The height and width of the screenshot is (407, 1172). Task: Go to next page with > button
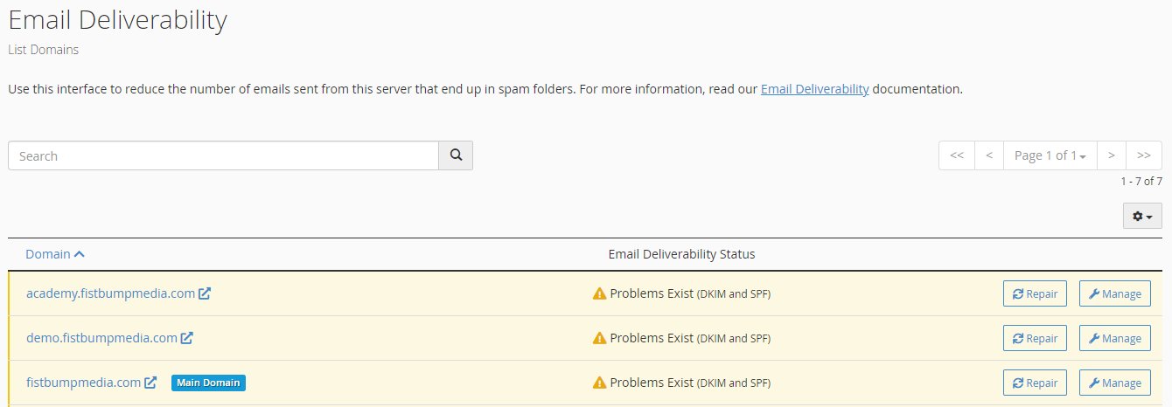point(1111,155)
